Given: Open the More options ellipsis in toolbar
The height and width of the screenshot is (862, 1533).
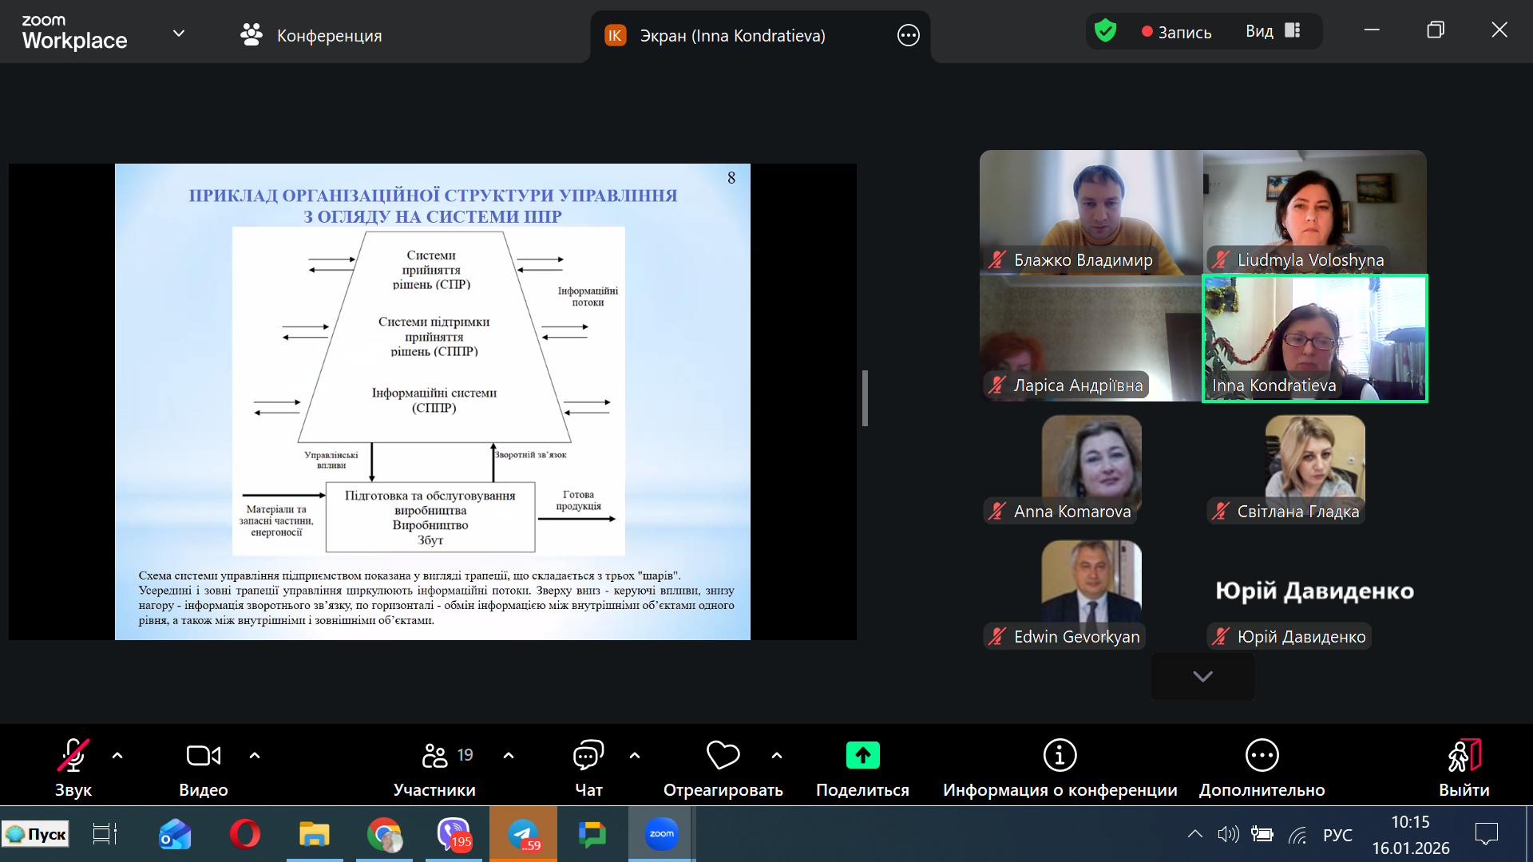Looking at the screenshot, I should pyautogui.click(x=1262, y=755).
